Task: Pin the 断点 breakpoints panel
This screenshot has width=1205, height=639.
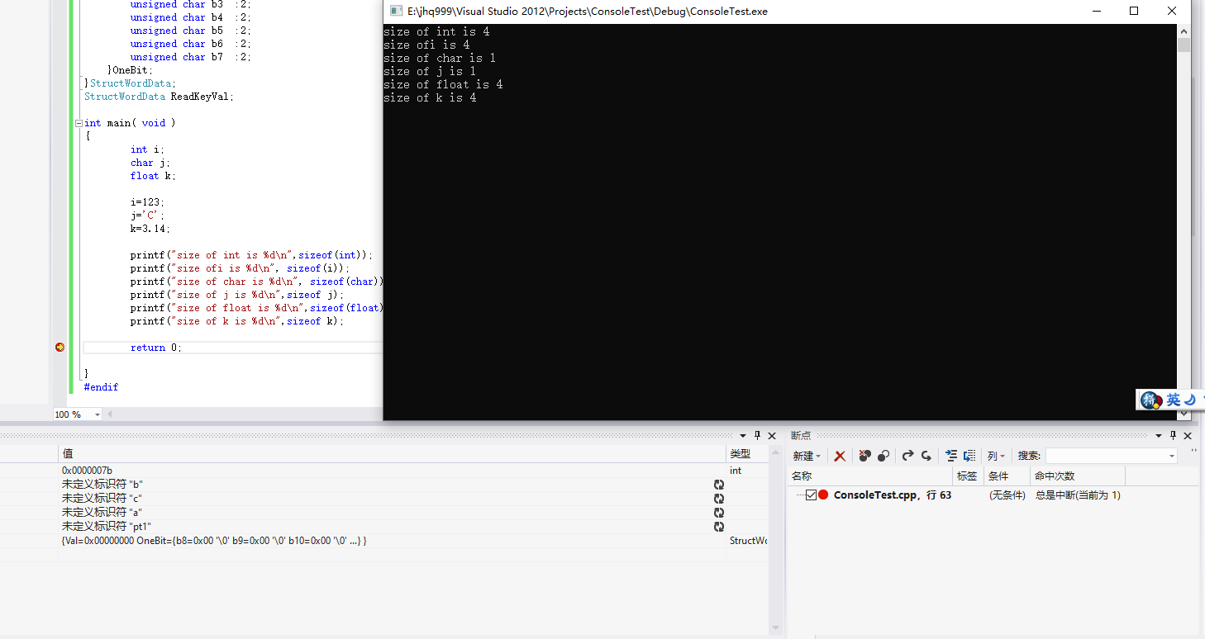Action: 1172,436
